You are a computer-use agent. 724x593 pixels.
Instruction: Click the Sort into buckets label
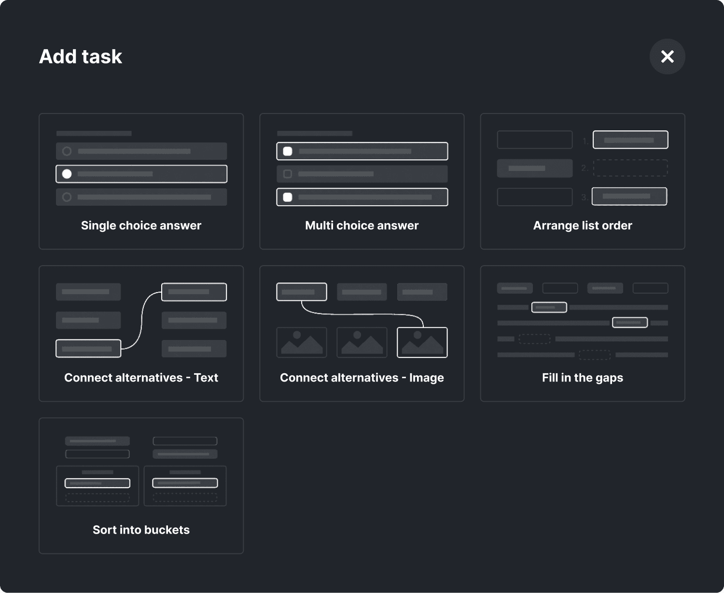tap(141, 530)
